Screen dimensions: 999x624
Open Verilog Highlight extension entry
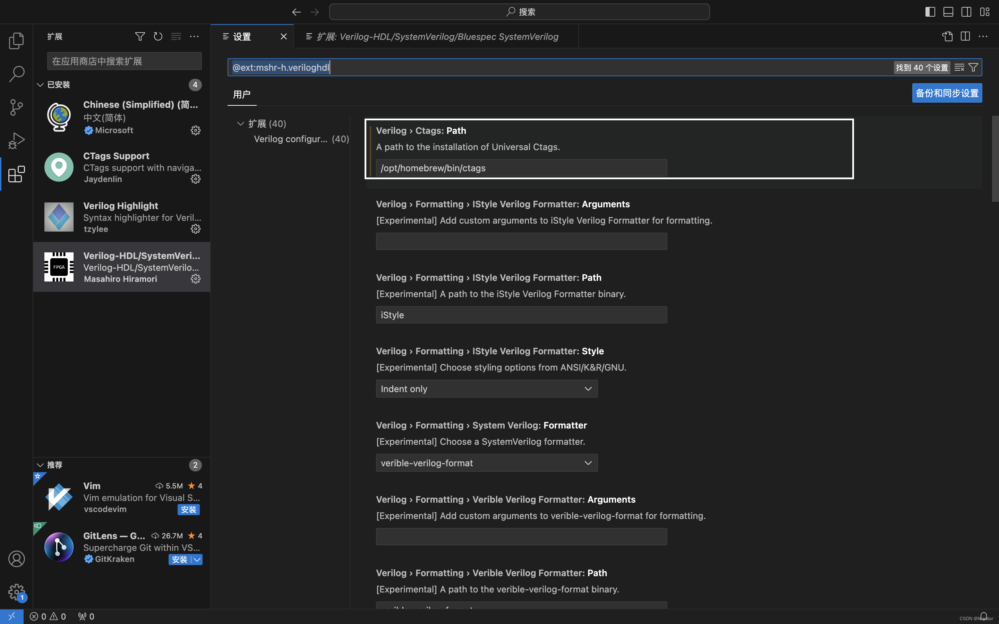coord(122,217)
